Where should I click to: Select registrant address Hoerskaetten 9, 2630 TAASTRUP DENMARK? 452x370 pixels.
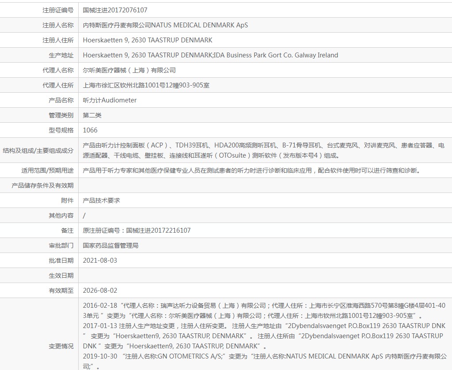click(148, 40)
